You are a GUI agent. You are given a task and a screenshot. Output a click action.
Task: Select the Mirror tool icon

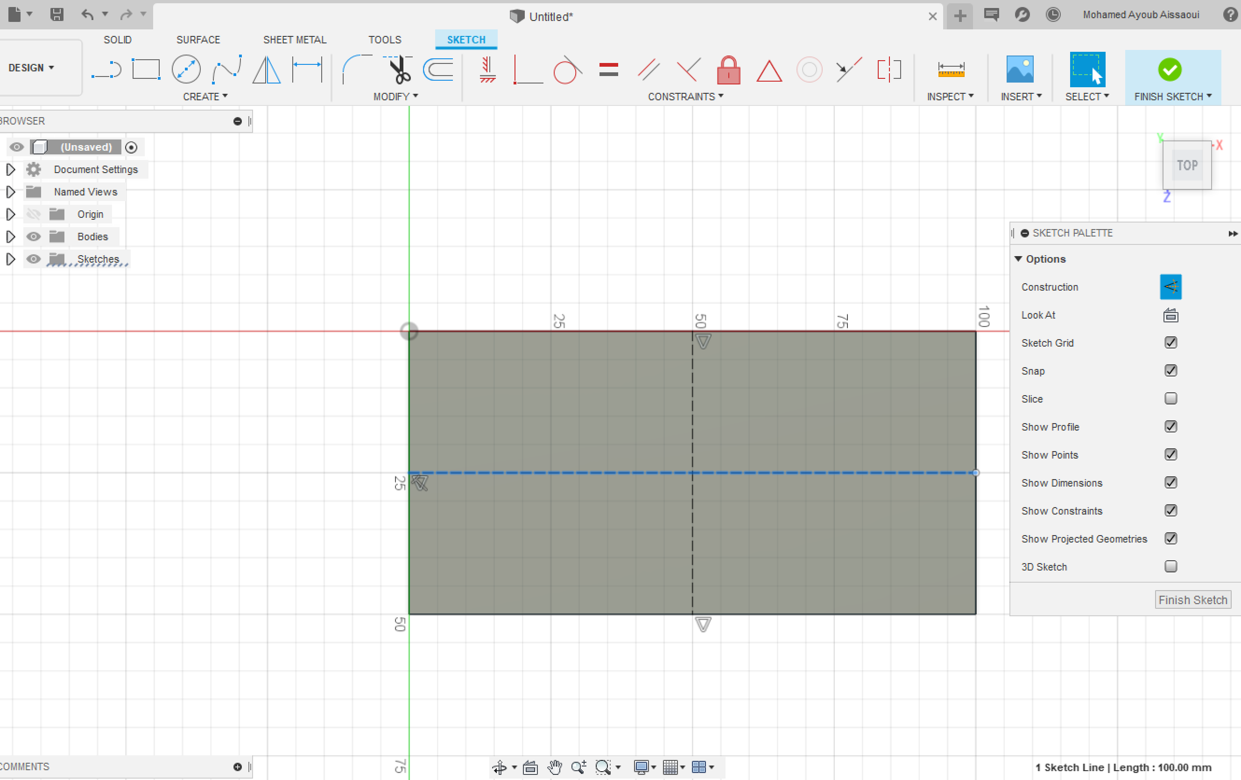point(267,70)
